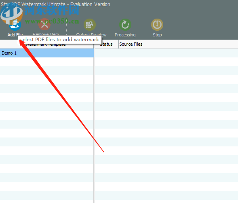The image size is (238, 203).
Task: Open the Output Preview tool
Action: pos(90,25)
